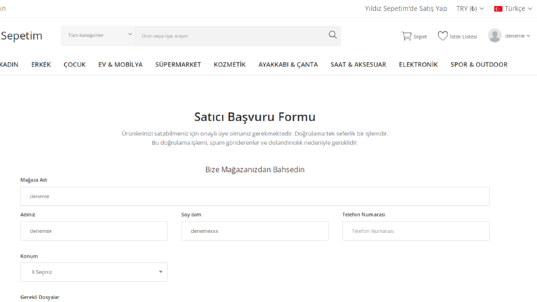Open SAAT & AKSESUAR menu
The height and width of the screenshot is (302, 537).
[358, 64]
